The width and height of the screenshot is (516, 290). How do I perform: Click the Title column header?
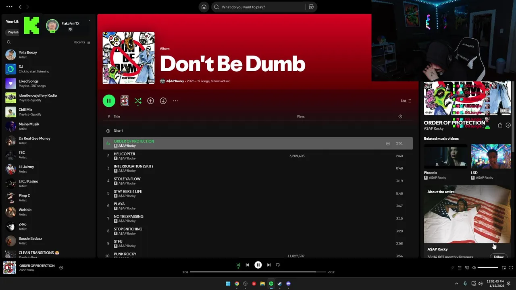[x=117, y=116]
